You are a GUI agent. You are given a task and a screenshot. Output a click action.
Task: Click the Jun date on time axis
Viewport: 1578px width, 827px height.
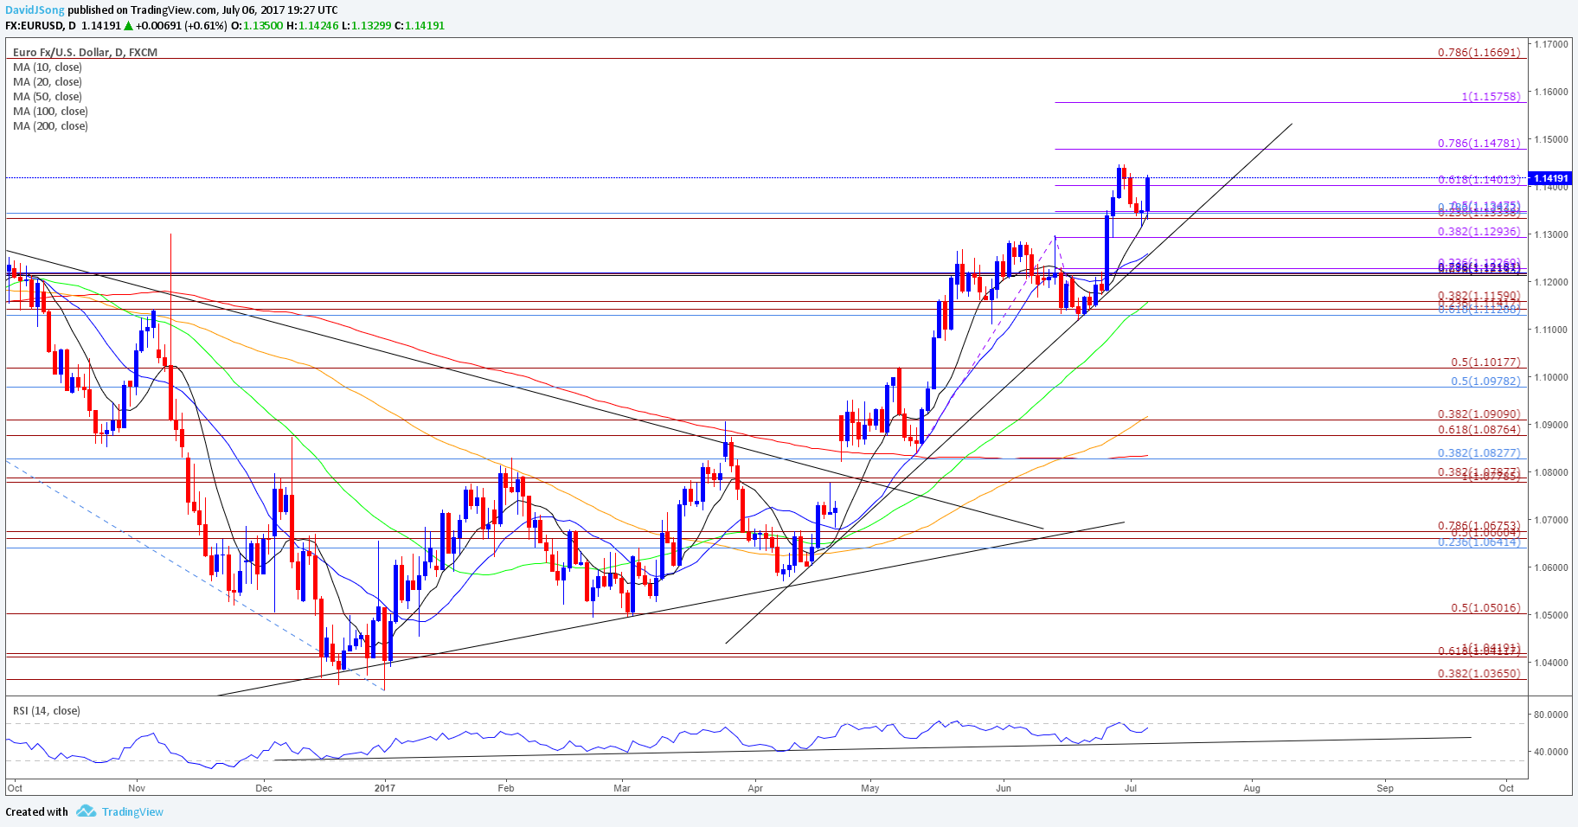point(1004,788)
